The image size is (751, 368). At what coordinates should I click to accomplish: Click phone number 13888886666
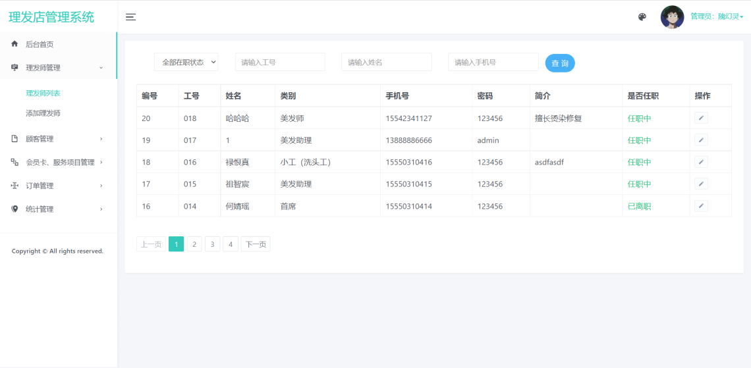coord(408,140)
